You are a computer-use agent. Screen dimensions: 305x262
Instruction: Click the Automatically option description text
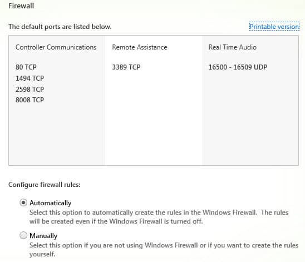pyautogui.click(x=159, y=217)
